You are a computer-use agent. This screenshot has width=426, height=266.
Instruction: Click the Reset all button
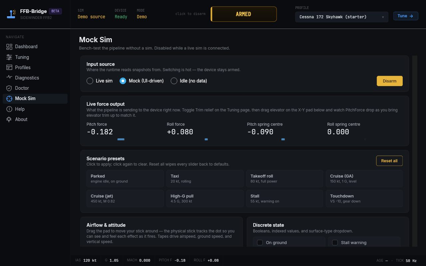point(389,161)
